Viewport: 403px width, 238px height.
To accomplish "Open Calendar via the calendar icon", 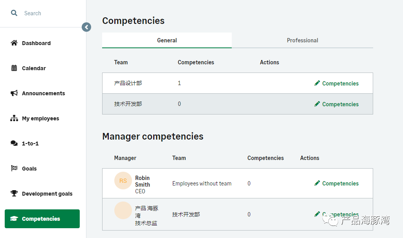I will pyautogui.click(x=14, y=68).
